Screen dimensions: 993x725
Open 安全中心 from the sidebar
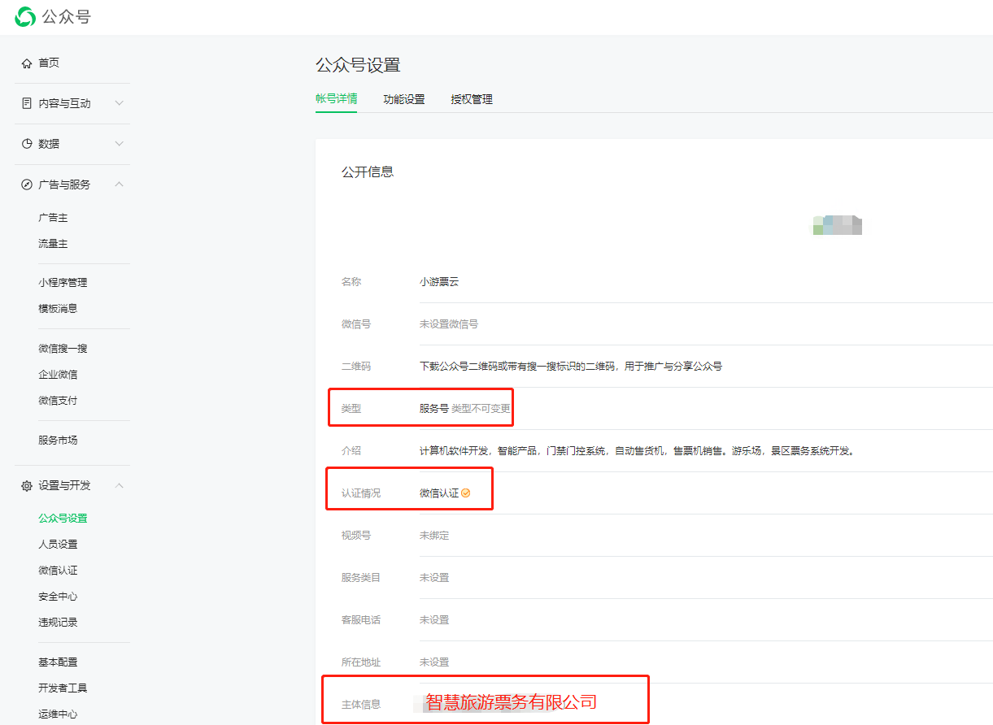point(58,597)
